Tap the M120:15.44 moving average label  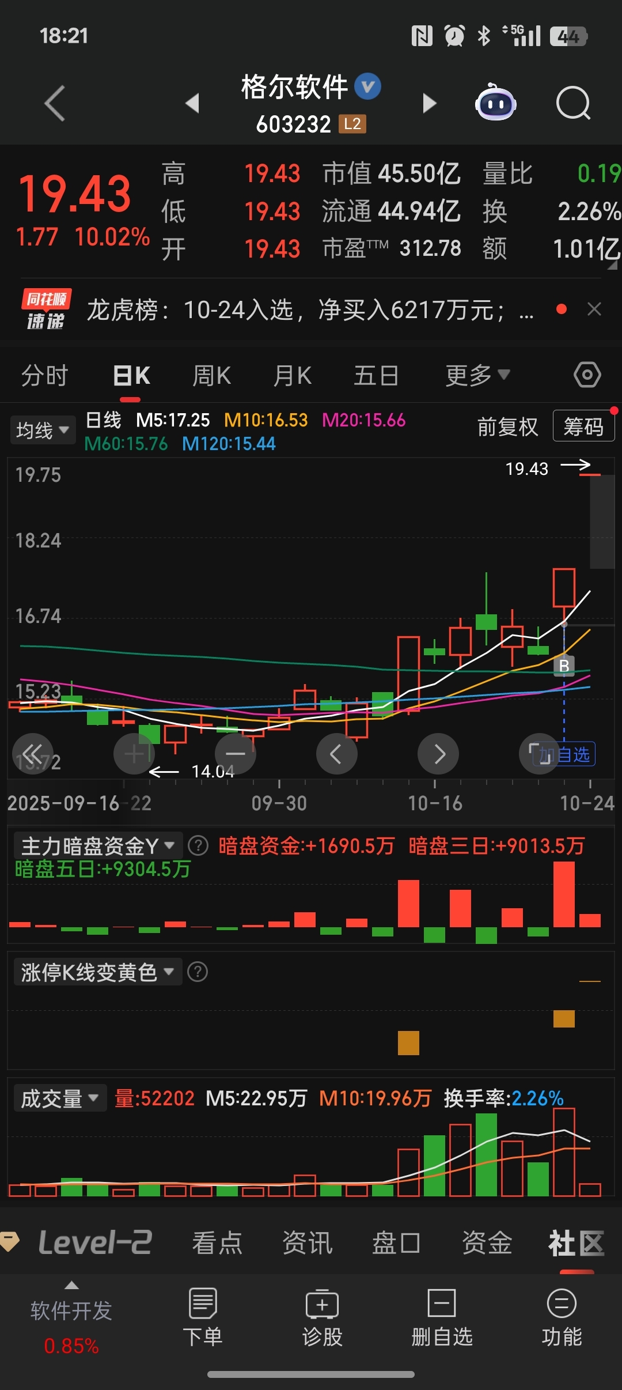[x=229, y=444]
